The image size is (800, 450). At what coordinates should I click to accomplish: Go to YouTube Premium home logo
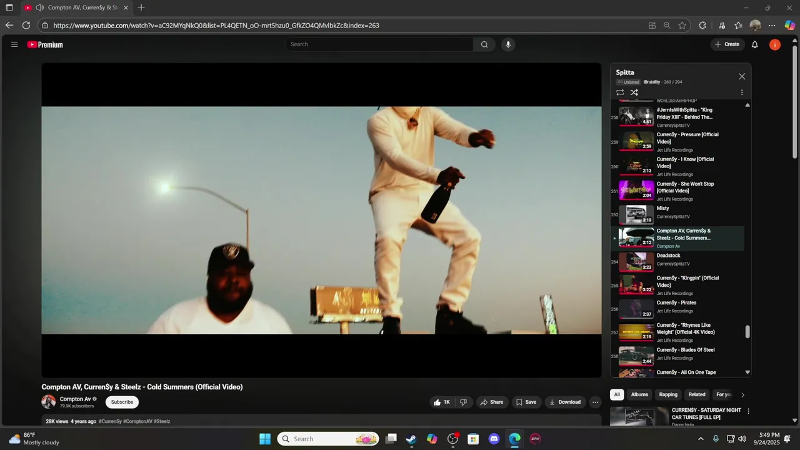[45, 44]
